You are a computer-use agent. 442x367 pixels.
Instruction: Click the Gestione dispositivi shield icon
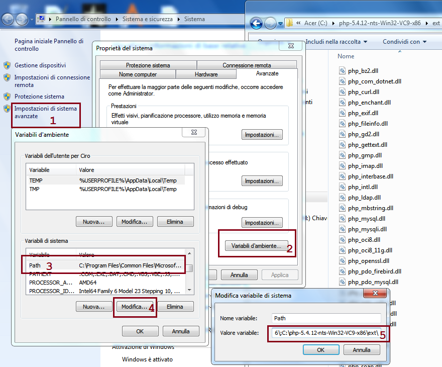coord(6,65)
